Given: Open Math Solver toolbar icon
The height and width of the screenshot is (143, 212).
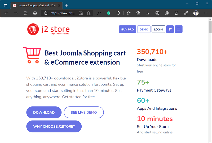Looking at the screenshot, I should (157, 13).
